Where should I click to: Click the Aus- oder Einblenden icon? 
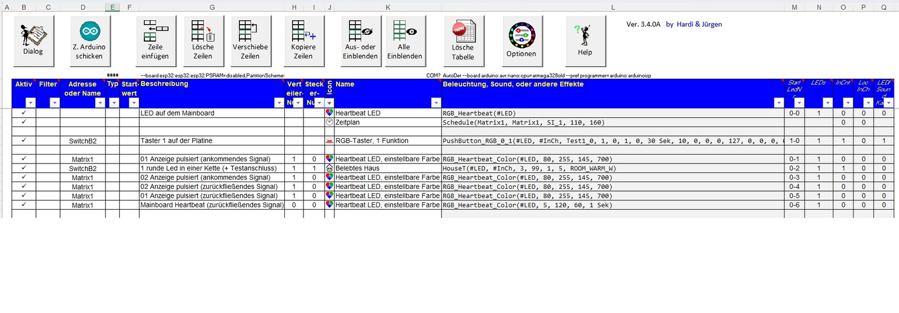pos(361,40)
